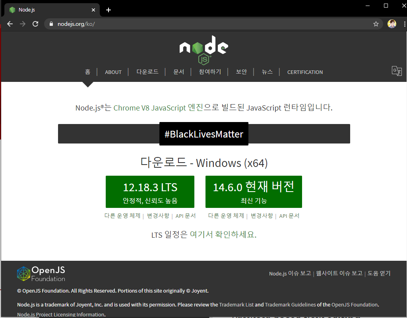407x318 pixels.
Task: Open 문서 navigation item
Action: tap(178, 72)
